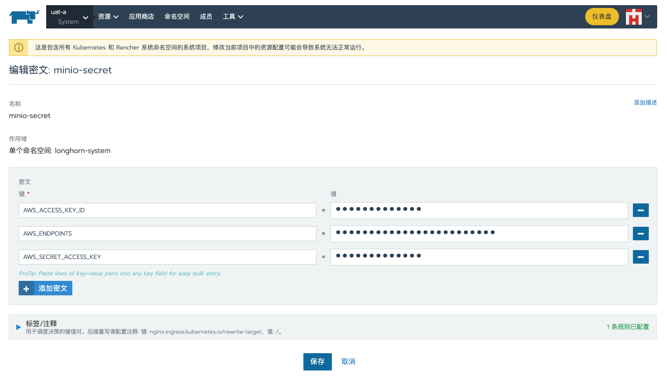Open the user avatar menu

638,17
